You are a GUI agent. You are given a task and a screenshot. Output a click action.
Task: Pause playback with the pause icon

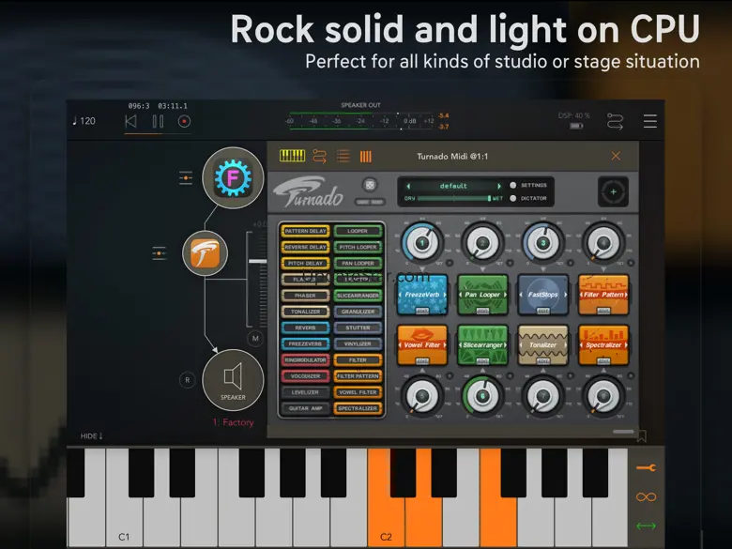(158, 121)
